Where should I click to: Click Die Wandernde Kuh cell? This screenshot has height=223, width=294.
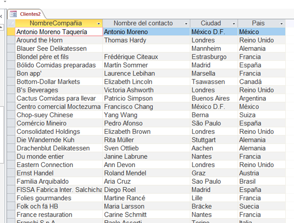(x=59, y=140)
